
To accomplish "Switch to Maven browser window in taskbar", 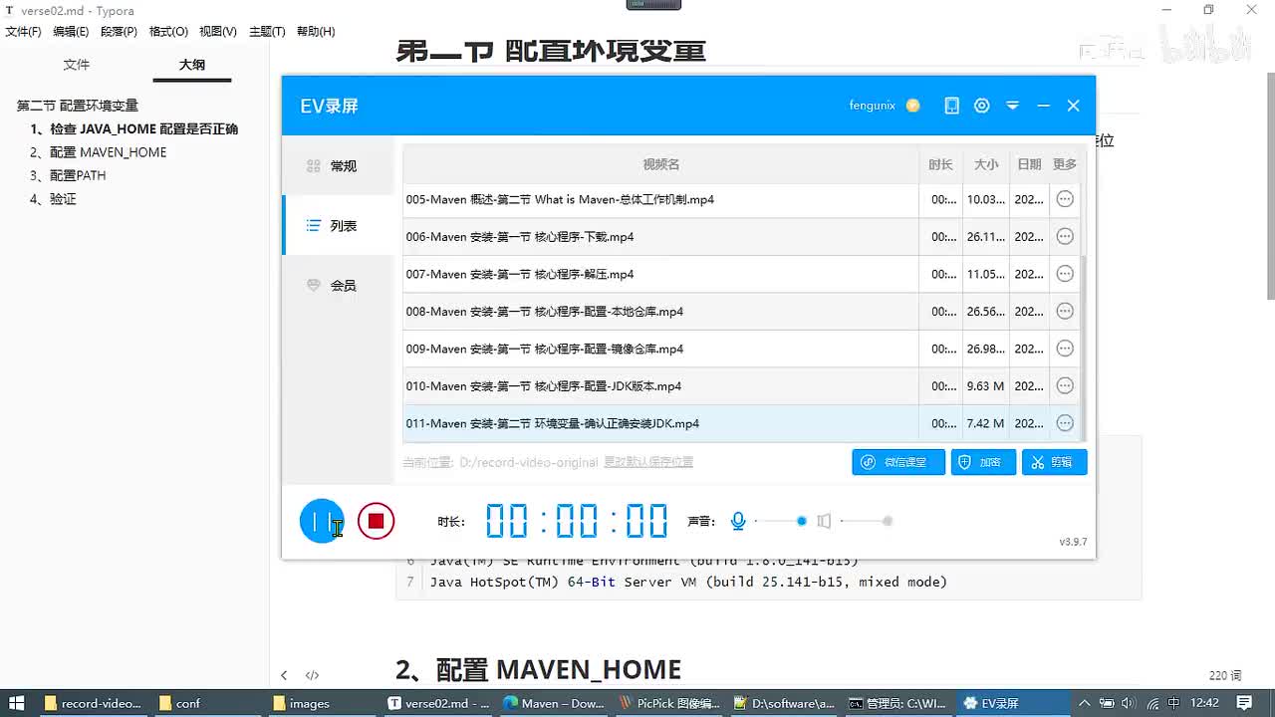I will pos(553,703).
